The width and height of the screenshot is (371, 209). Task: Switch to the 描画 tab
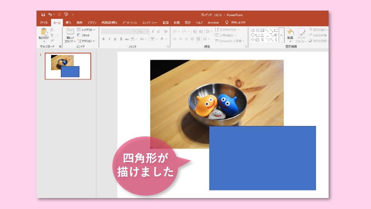[79, 23]
